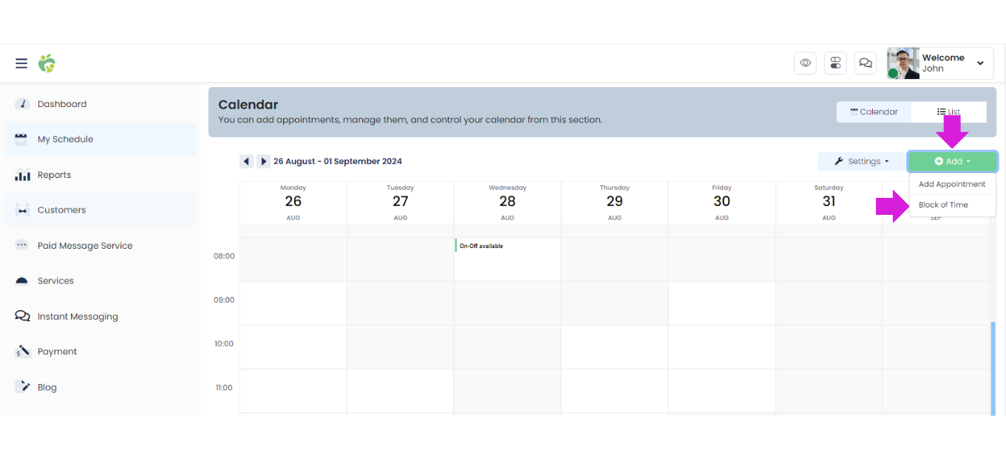This screenshot has height=460, width=1006.
Task: Go to next week arrow
Action: (263, 161)
